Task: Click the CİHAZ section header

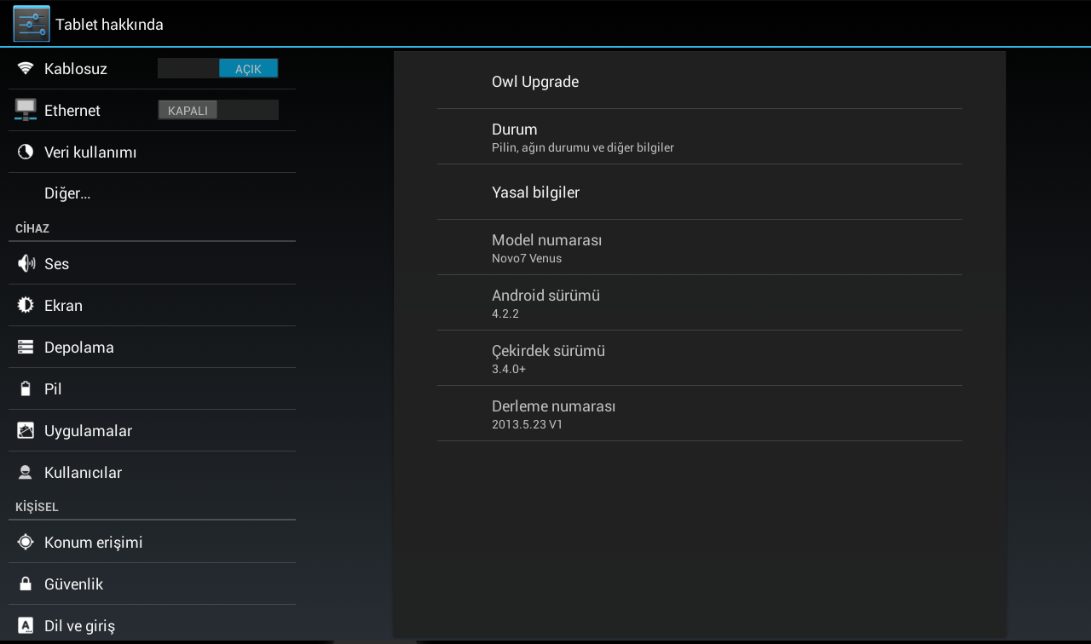Action: 32,228
